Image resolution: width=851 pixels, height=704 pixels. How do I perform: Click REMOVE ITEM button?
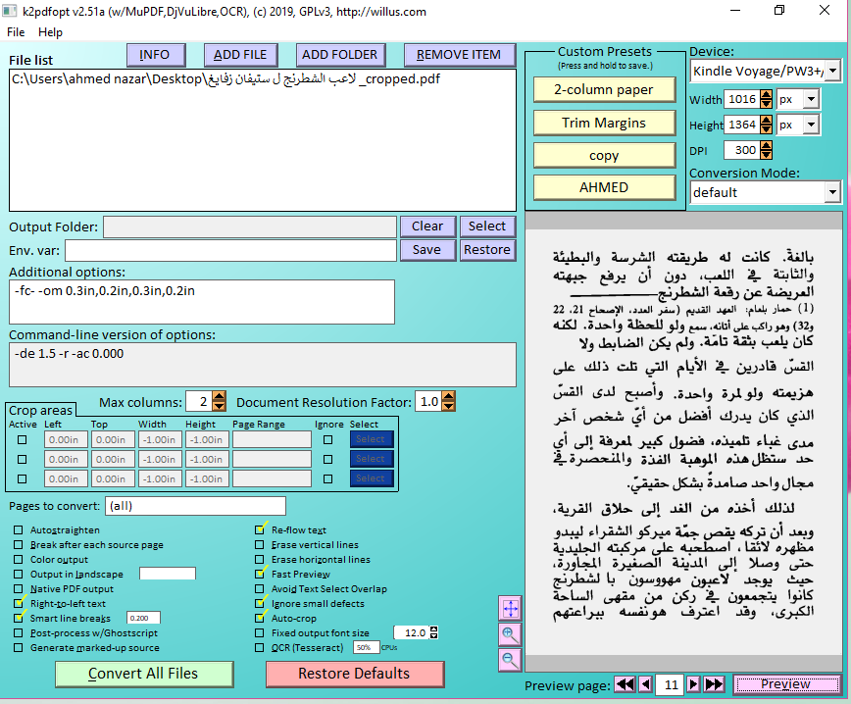(459, 55)
